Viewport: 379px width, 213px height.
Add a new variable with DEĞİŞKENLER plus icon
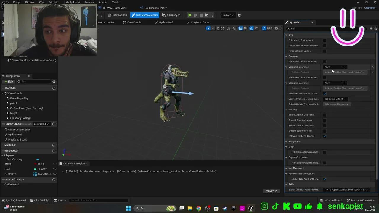[x=54, y=151]
